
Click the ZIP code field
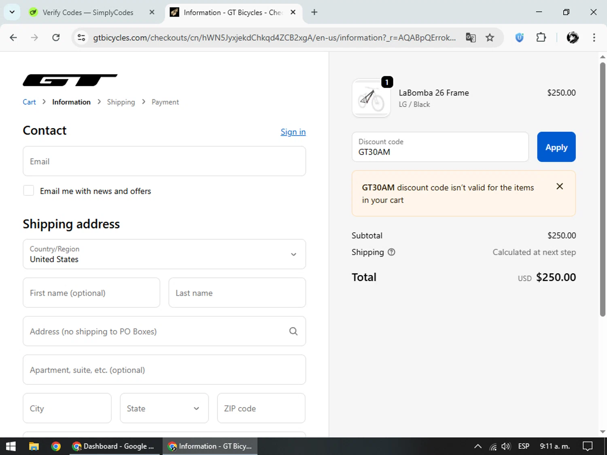[261, 408]
